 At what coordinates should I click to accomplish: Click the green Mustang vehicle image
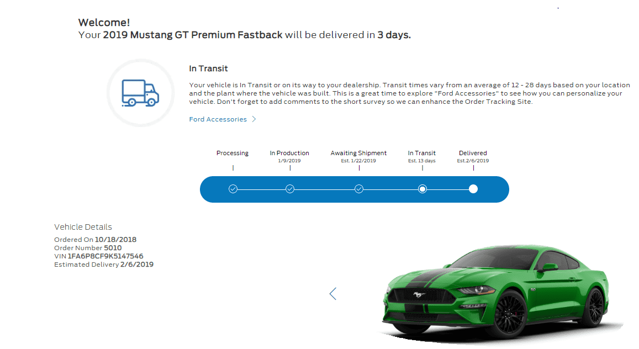click(497, 292)
